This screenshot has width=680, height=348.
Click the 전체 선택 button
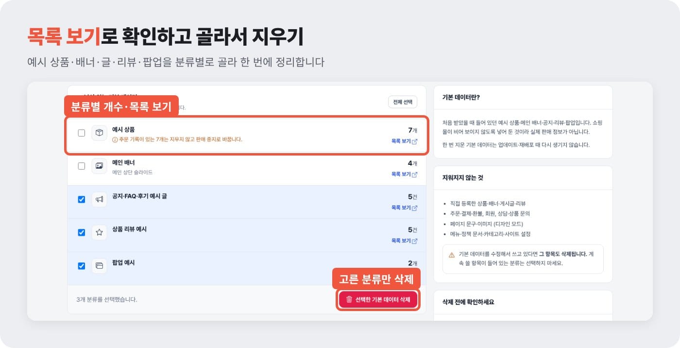tap(403, 102)
